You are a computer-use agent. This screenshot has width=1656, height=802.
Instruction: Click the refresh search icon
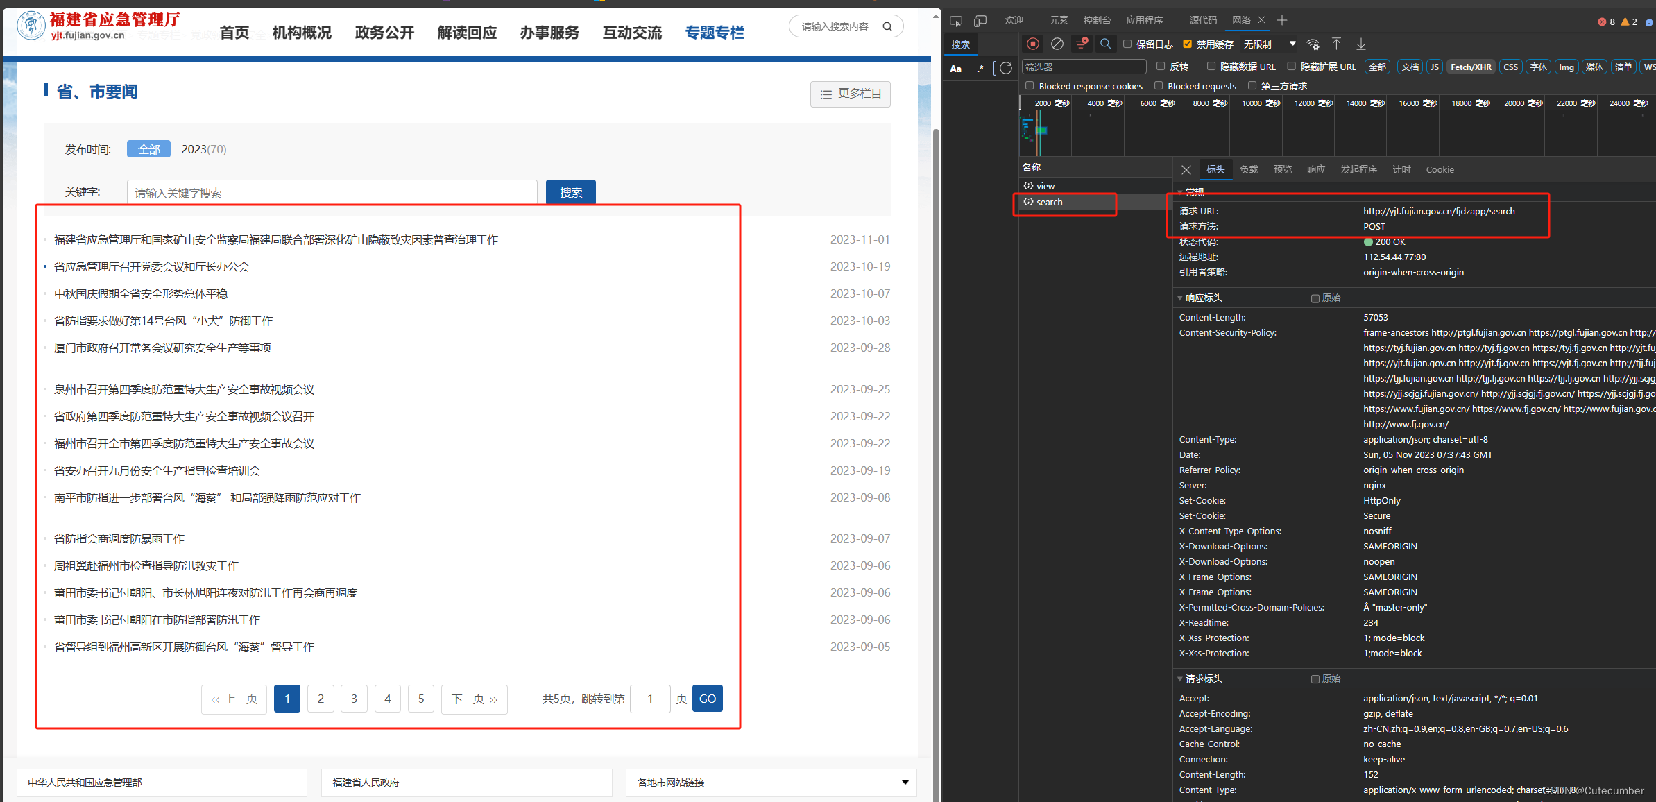(1006, 67)
